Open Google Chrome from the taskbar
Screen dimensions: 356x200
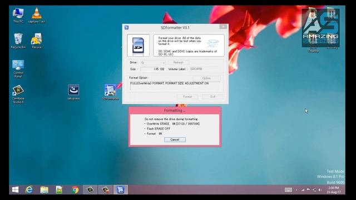point(75,189)
